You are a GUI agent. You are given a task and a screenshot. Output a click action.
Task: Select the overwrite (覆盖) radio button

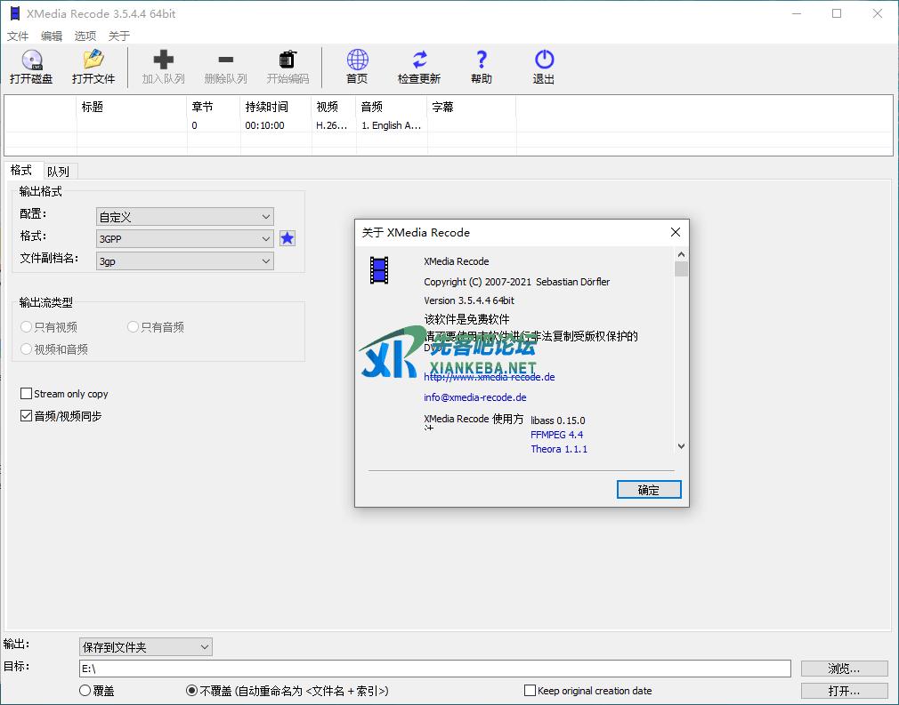pos(85,691)
